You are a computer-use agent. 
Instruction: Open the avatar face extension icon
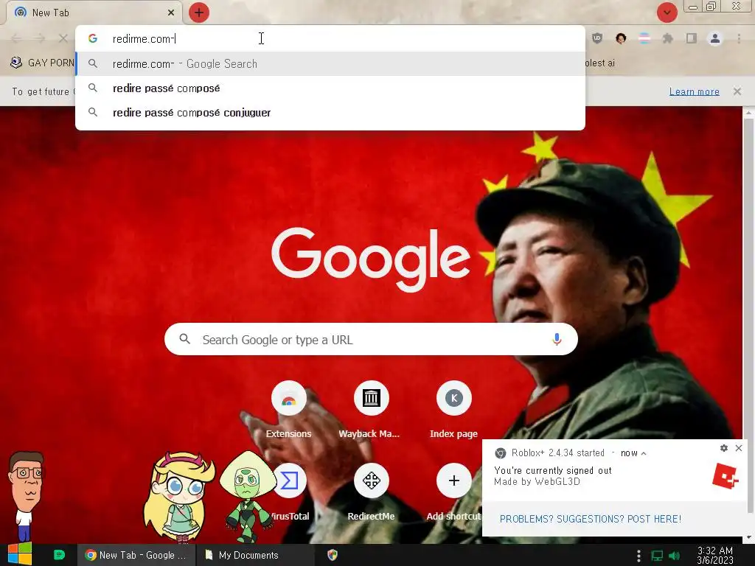point(621,38)
